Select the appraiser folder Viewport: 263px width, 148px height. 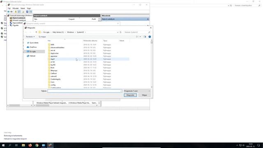click(54, 56)
